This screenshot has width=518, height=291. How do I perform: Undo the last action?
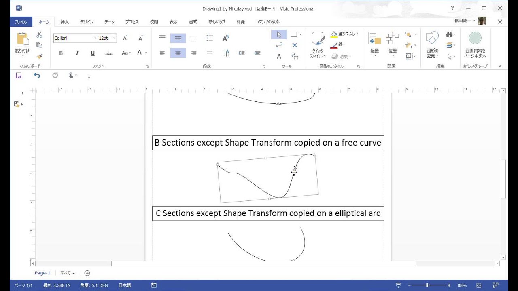coord(37,75)
